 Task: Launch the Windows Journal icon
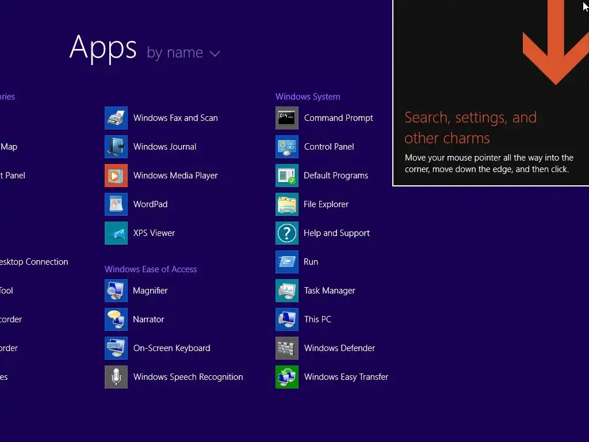coord(116,147)
